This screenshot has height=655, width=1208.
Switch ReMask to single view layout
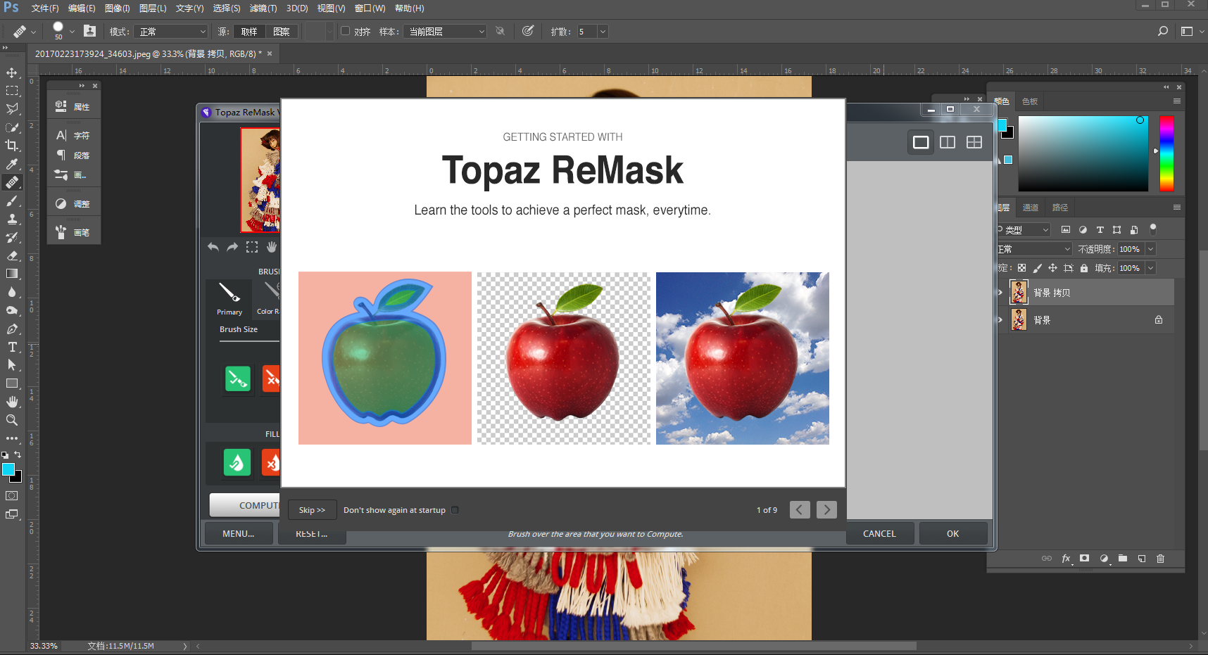coord(921,142)
